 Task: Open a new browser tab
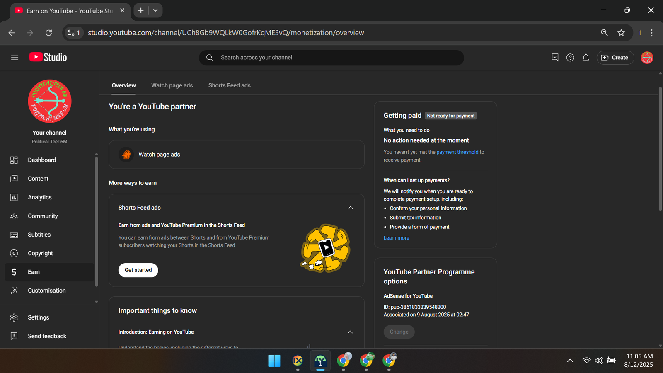pyautogui.click(x=141, y=10)
